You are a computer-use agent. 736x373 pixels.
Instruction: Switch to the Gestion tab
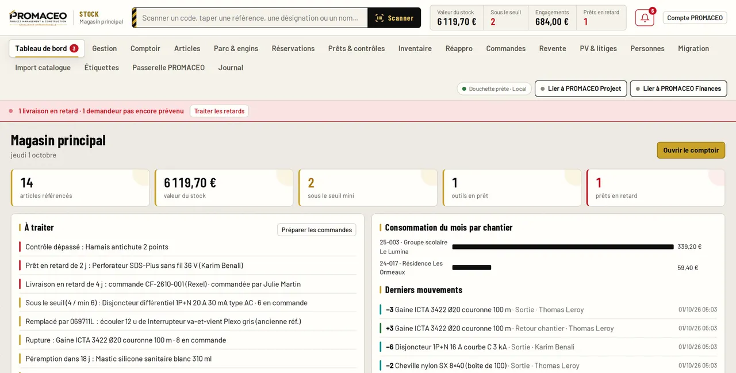tap(105, 48)
